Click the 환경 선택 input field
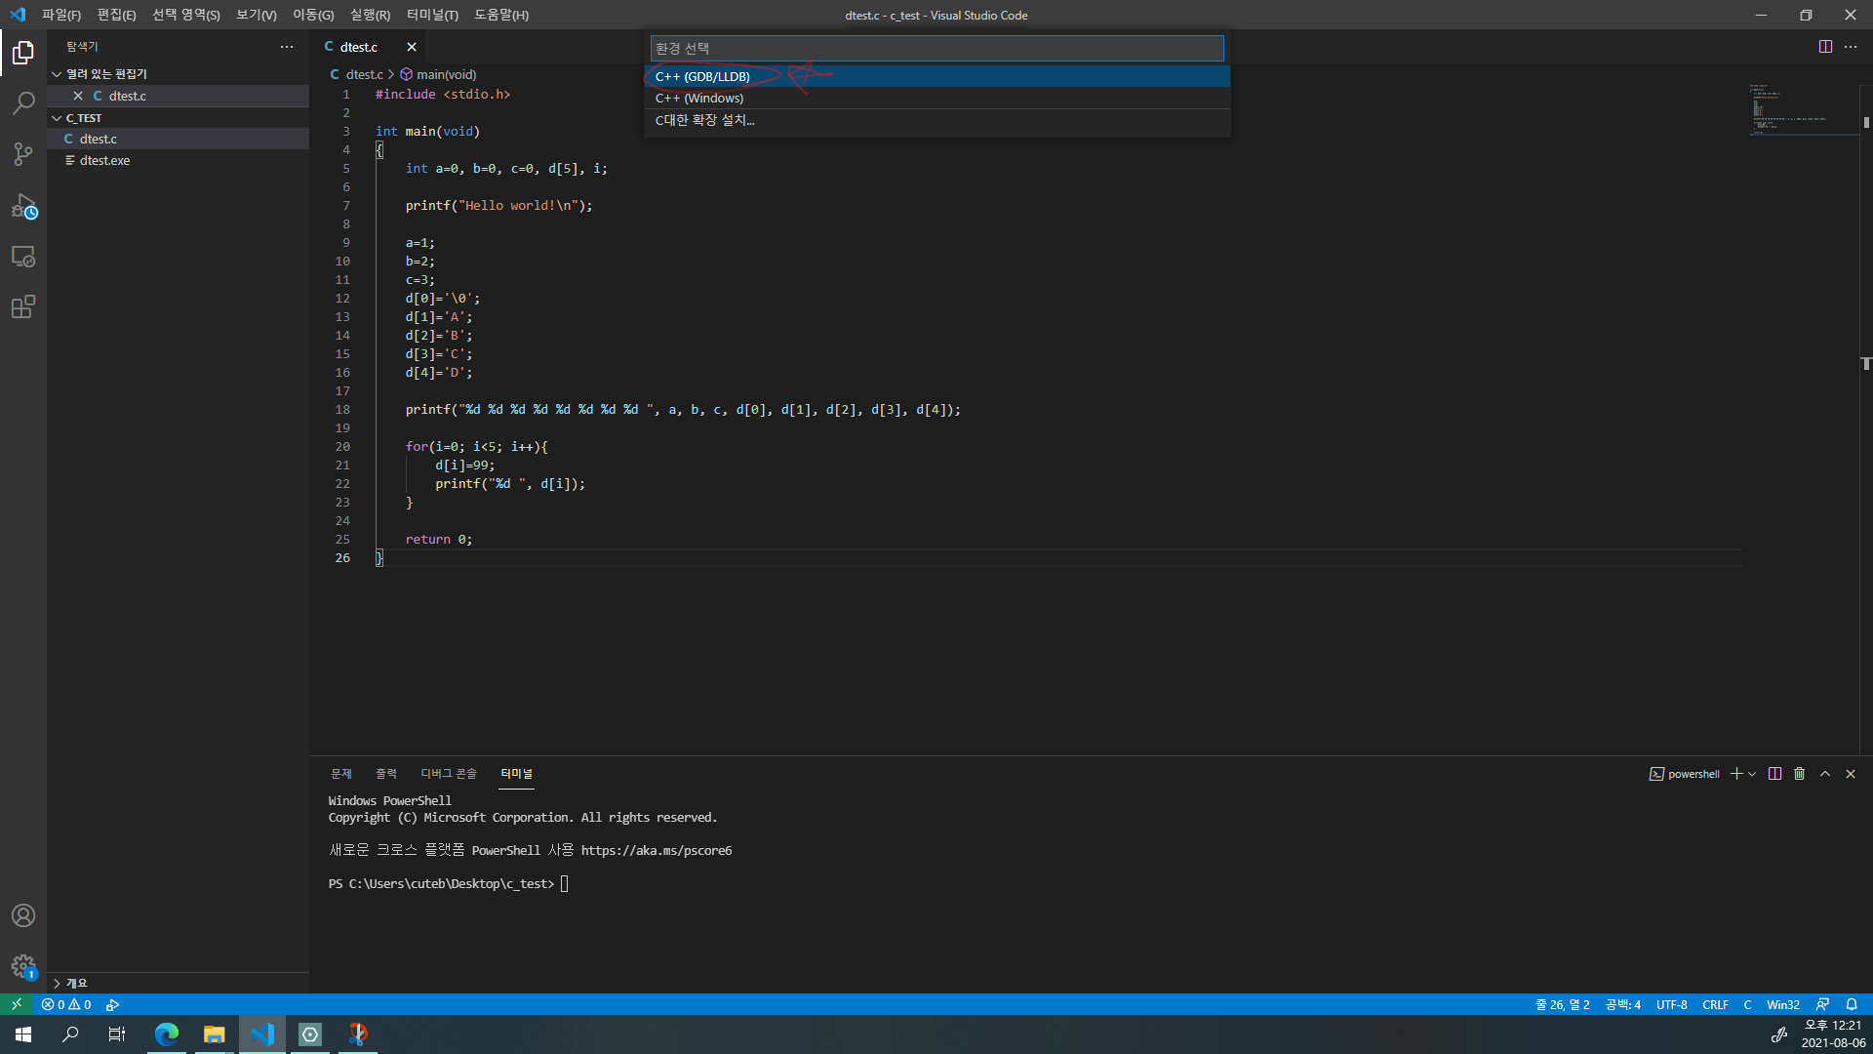Image resolution: width=1873 pixels, height=1054 pixels. click(936, 48)
